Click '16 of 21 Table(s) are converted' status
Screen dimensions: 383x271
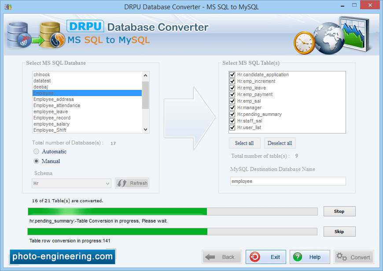(67, 201)
